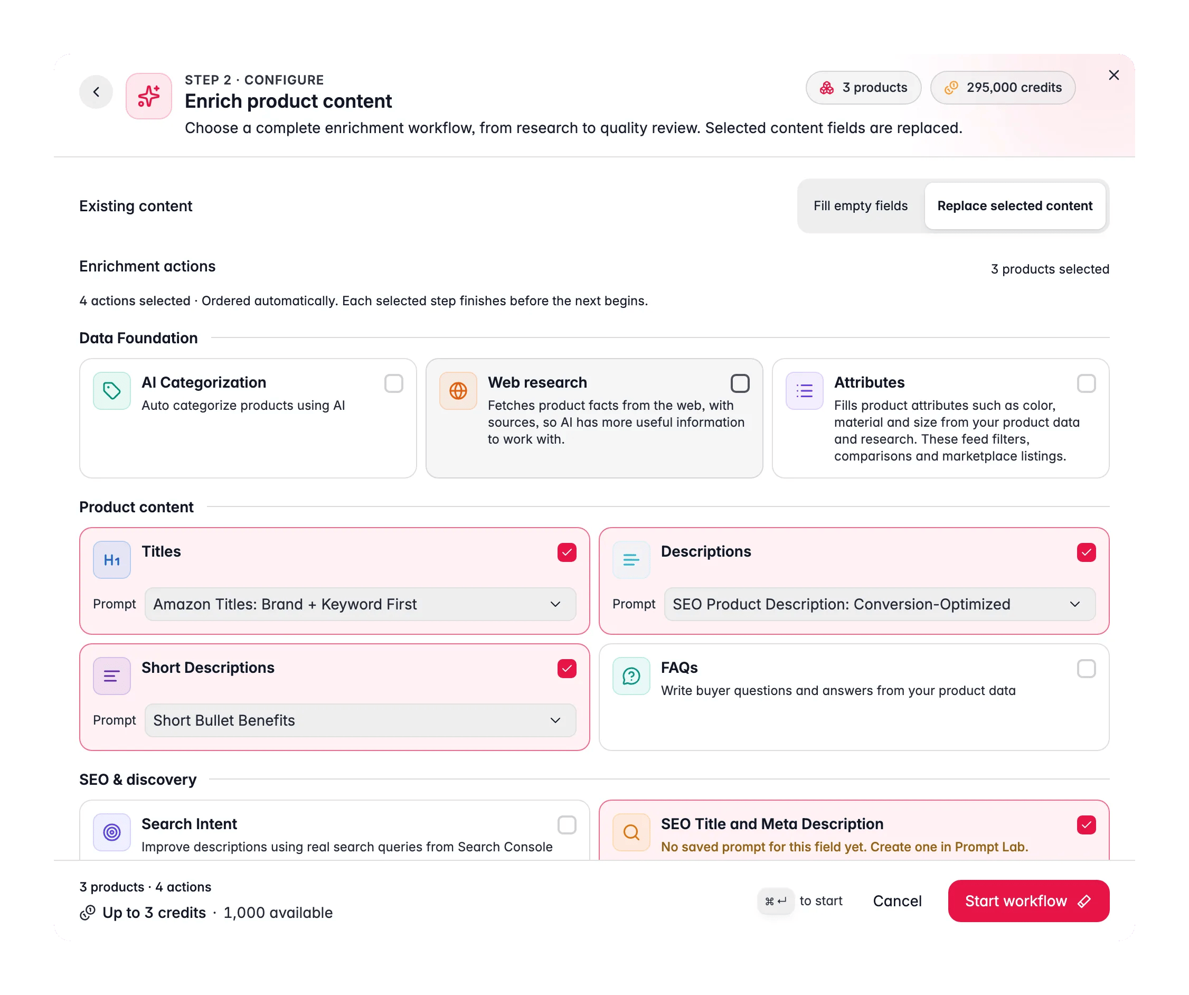This screenshot has width=1189, height=995.
Task: Enable the FAQs checkbox
Action: [1087, 669]
